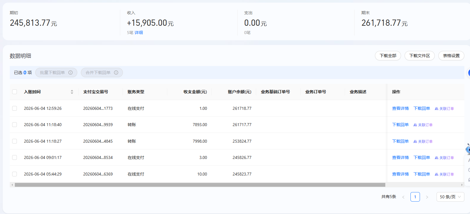470x214 pixels.
Task: Click the 支付宝交易号 column header
Action: pos(96,92)
